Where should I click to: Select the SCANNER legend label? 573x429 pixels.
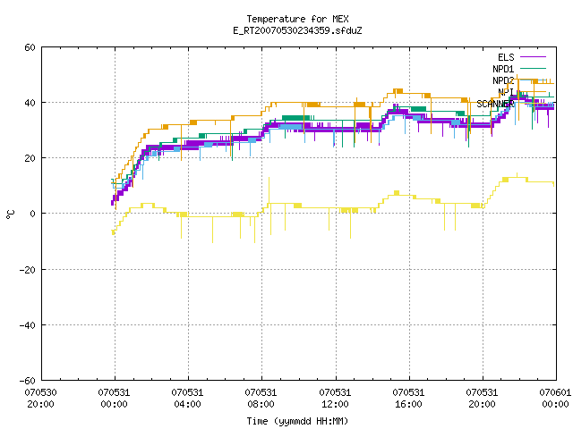pos(495,104)
